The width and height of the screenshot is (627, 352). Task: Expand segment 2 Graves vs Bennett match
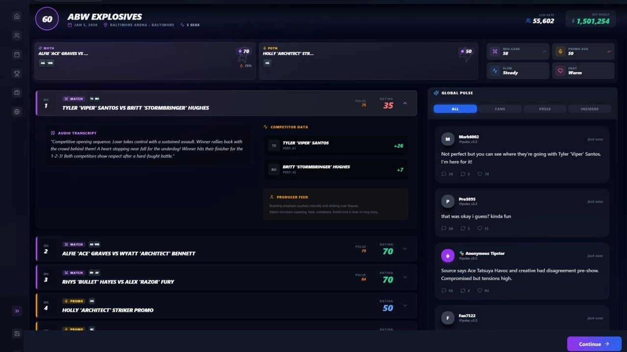coord(405,249)
